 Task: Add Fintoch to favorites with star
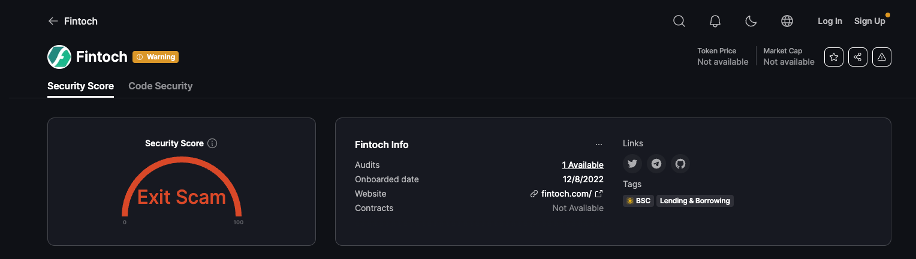pyautogui.click(x=834, y=57)
